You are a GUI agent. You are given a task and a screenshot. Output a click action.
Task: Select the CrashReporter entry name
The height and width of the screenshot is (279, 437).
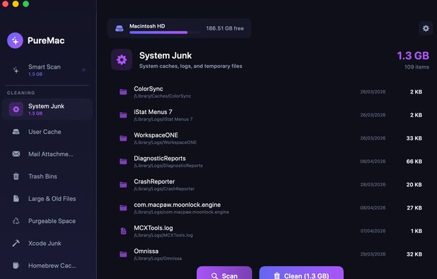tap(154, 181)
